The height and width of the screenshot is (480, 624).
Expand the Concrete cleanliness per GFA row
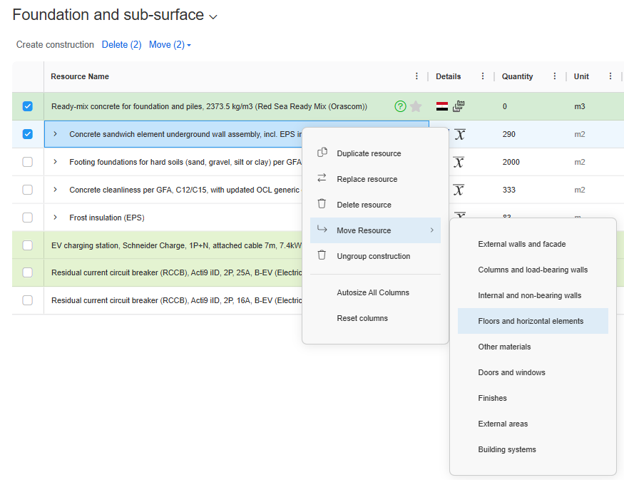(56, 190)
